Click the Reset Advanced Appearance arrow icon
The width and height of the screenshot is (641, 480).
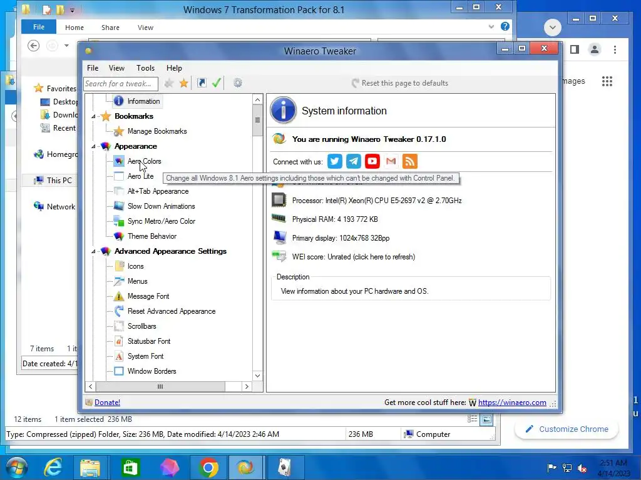tap(119, 311)
